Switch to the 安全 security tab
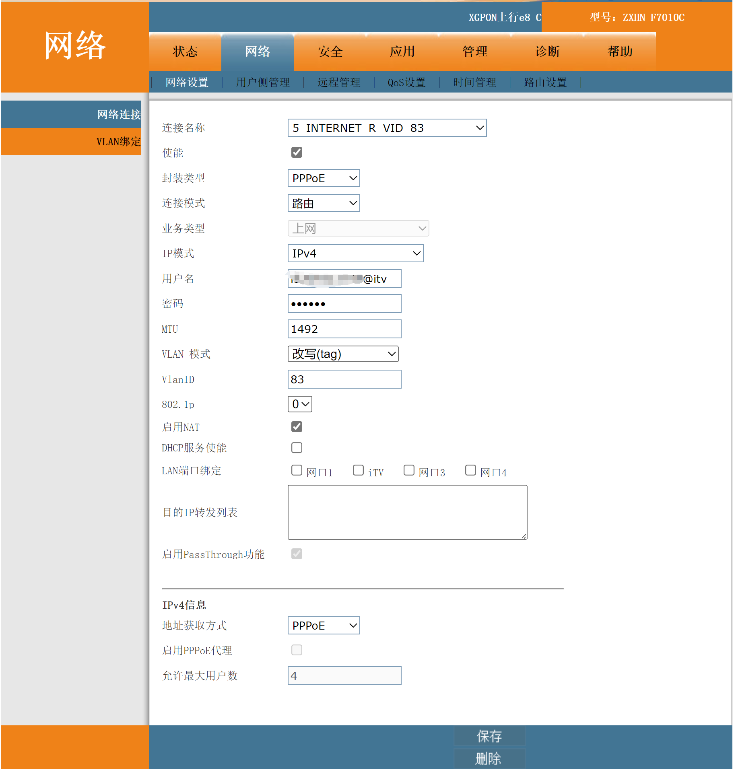The width and height of the screenshot is (734, 770). tap(330, 51)
